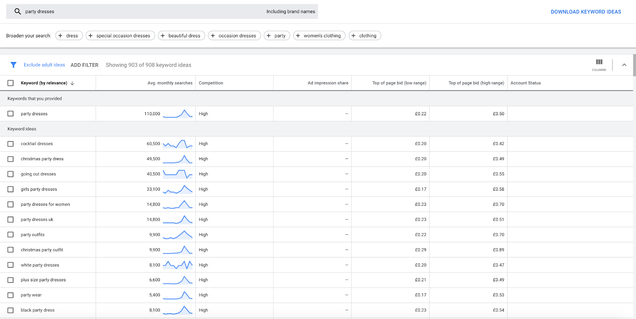Add 'dress' plus chip to broaden search
The height and width of the screenshot is (319, 636).
[x=69, y=36]
